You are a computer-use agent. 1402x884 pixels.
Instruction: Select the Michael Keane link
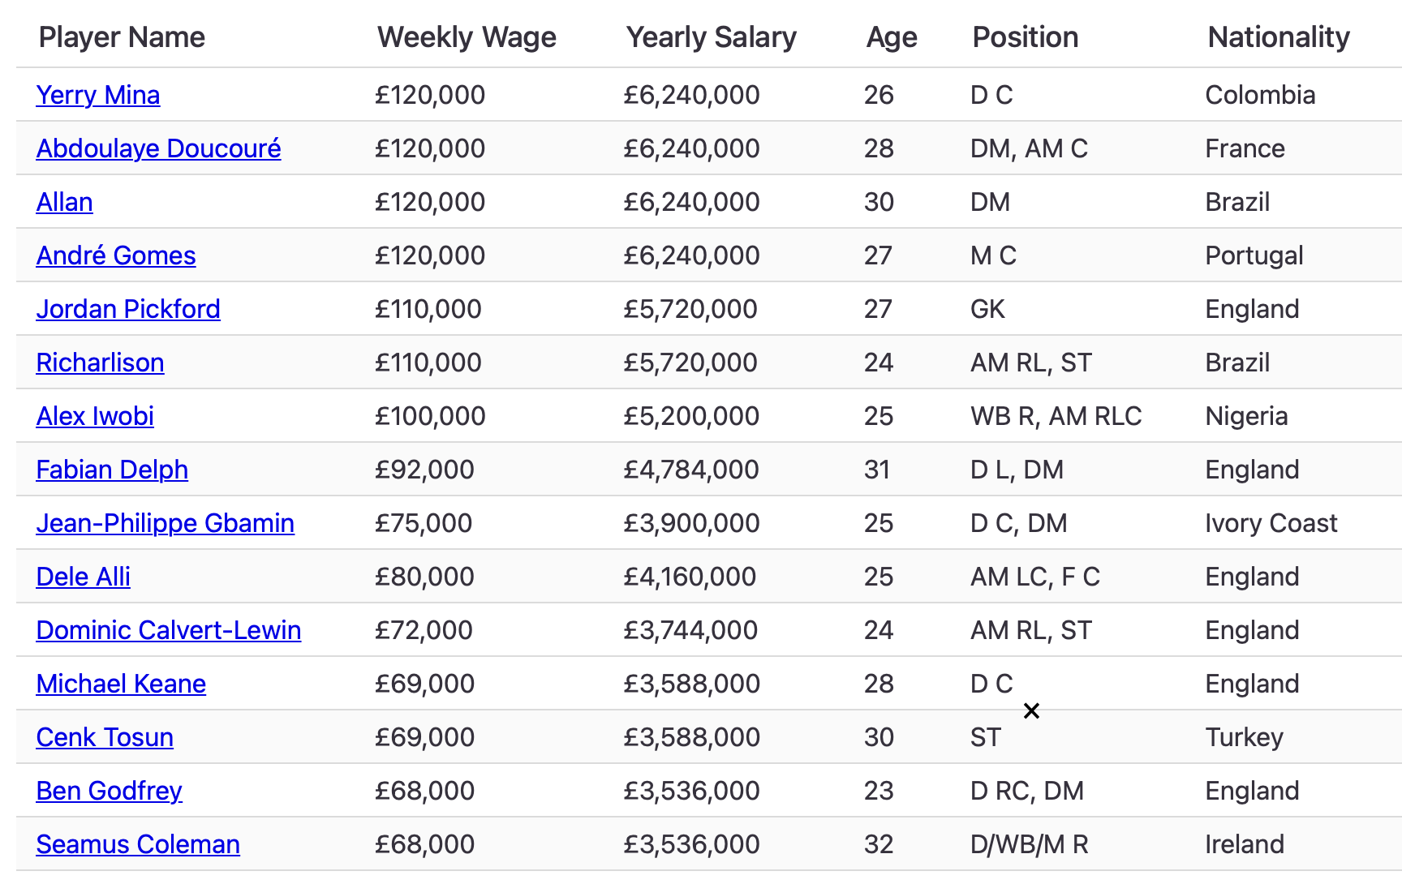[x=122, y=684]
